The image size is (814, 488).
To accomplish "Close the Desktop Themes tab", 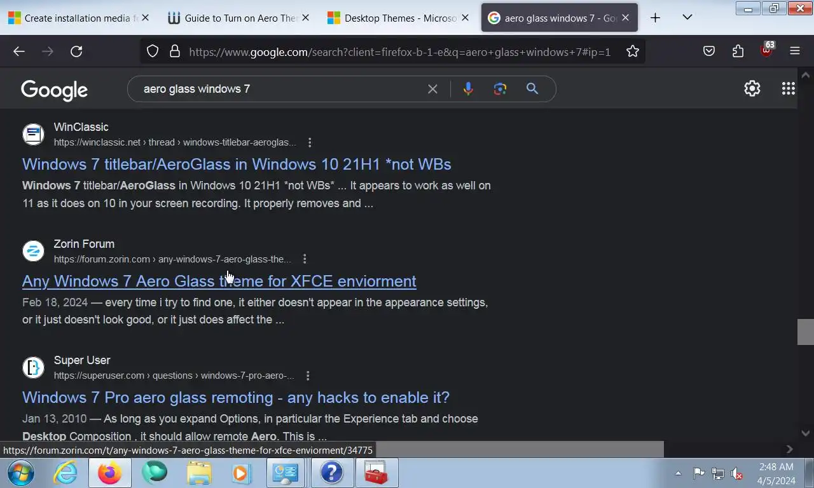I will [x=465, y=18].
